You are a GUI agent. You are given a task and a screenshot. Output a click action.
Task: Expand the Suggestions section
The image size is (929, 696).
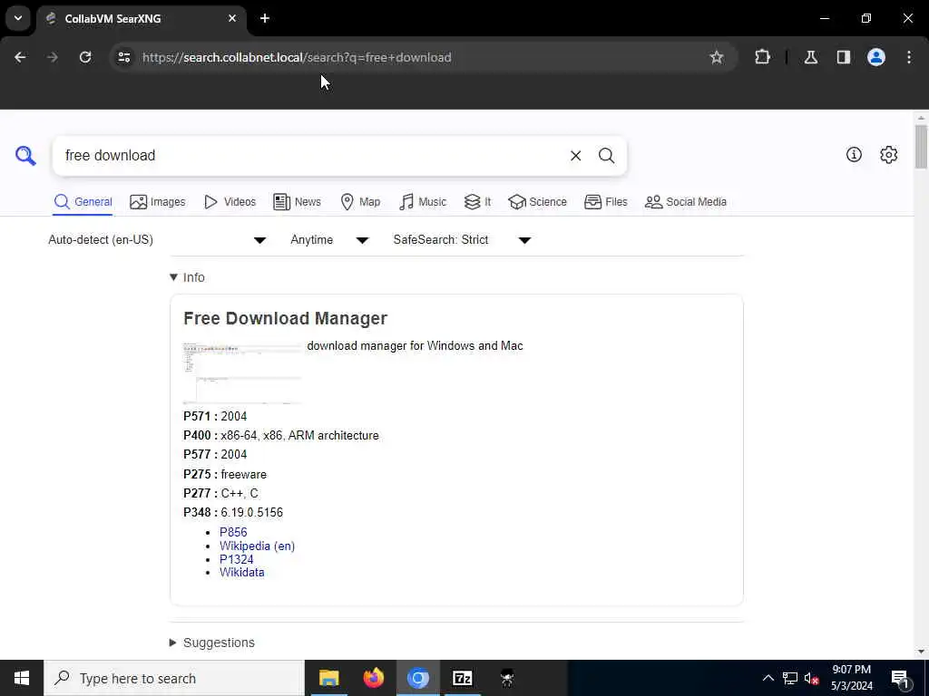pos(212,643)
